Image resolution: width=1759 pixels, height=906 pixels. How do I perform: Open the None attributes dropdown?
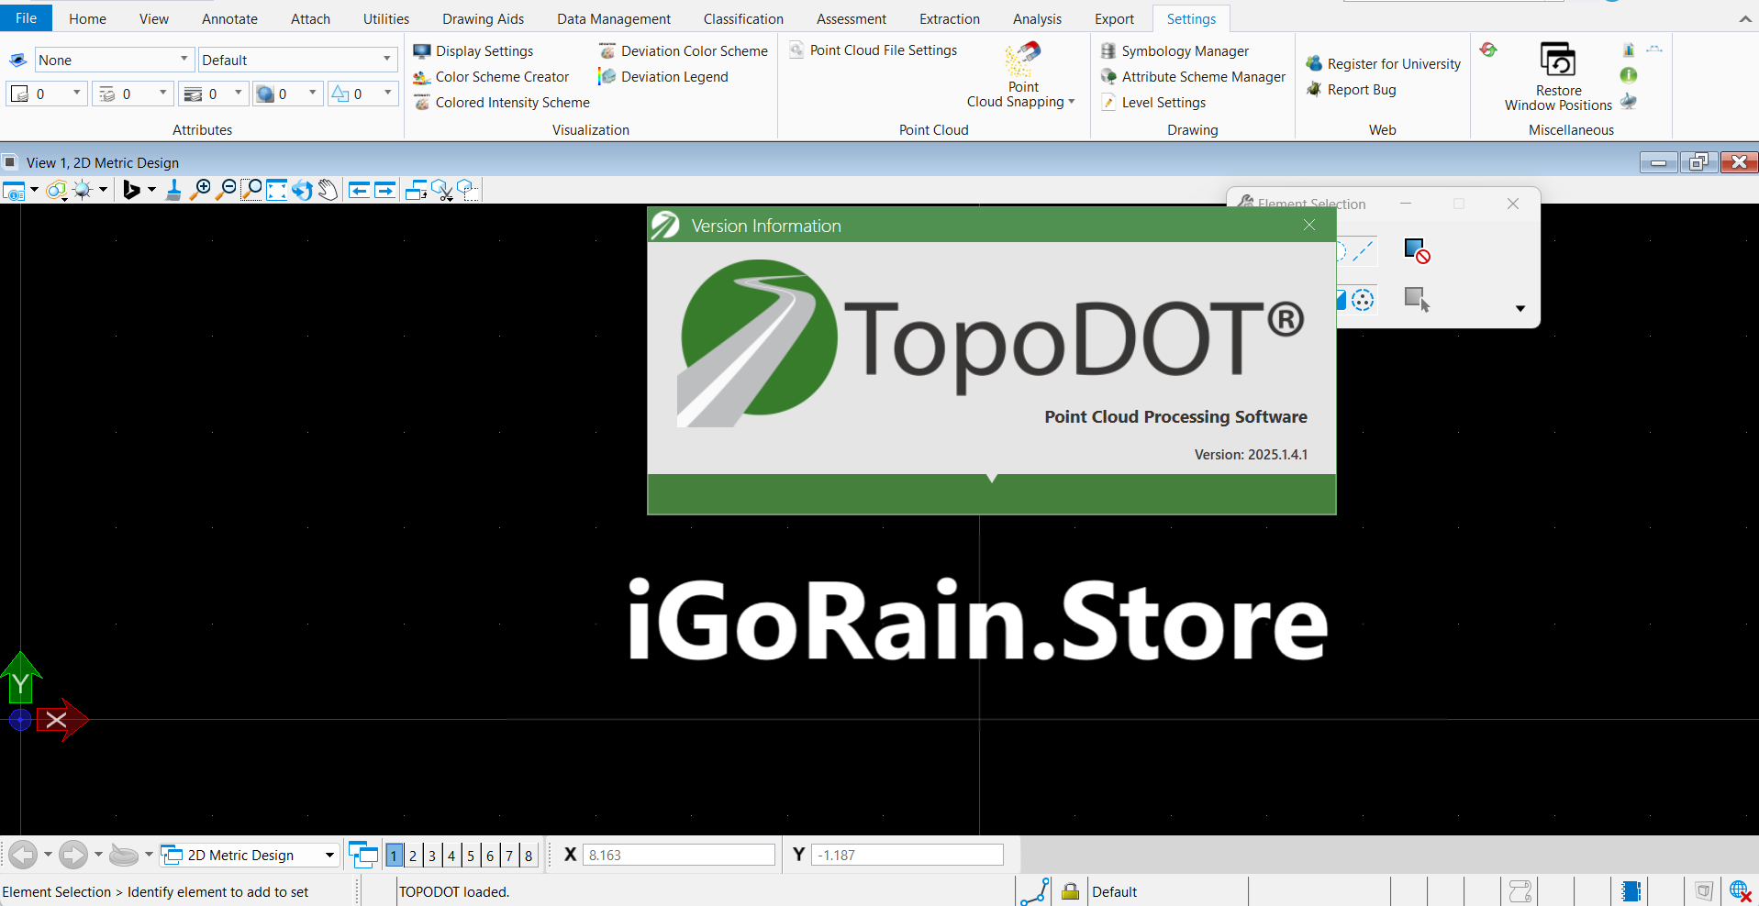[x=184, y=59]
